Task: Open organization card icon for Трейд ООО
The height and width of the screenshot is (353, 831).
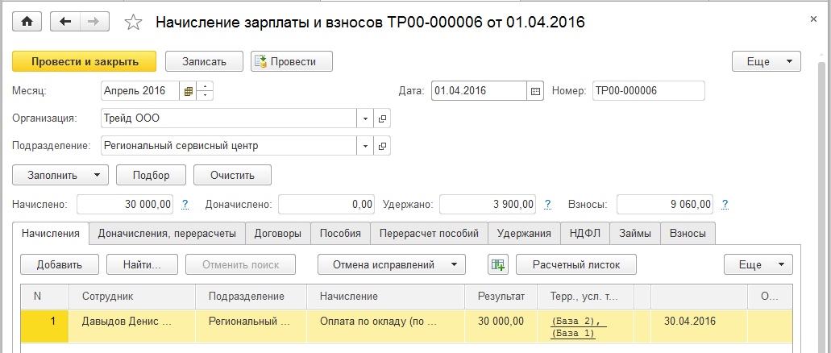Action: (382, 118)
